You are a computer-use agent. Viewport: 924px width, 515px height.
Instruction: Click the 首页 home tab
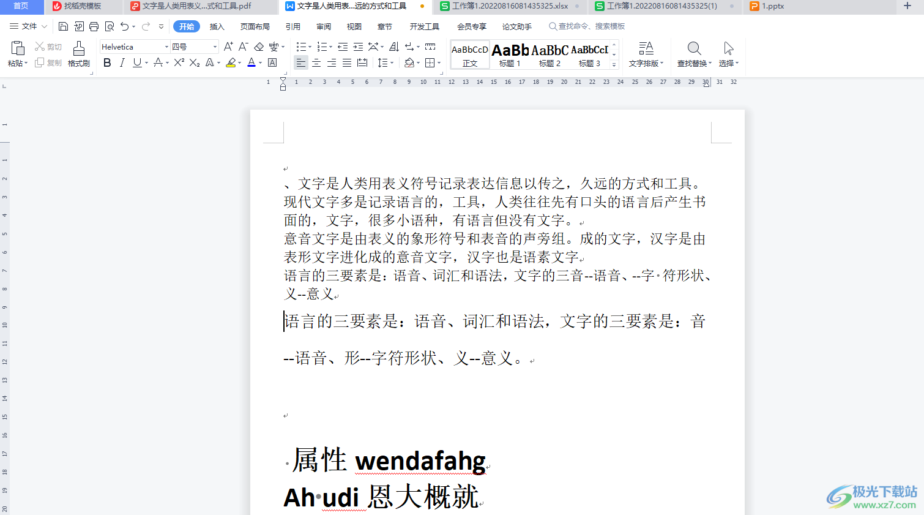(21, 6)
